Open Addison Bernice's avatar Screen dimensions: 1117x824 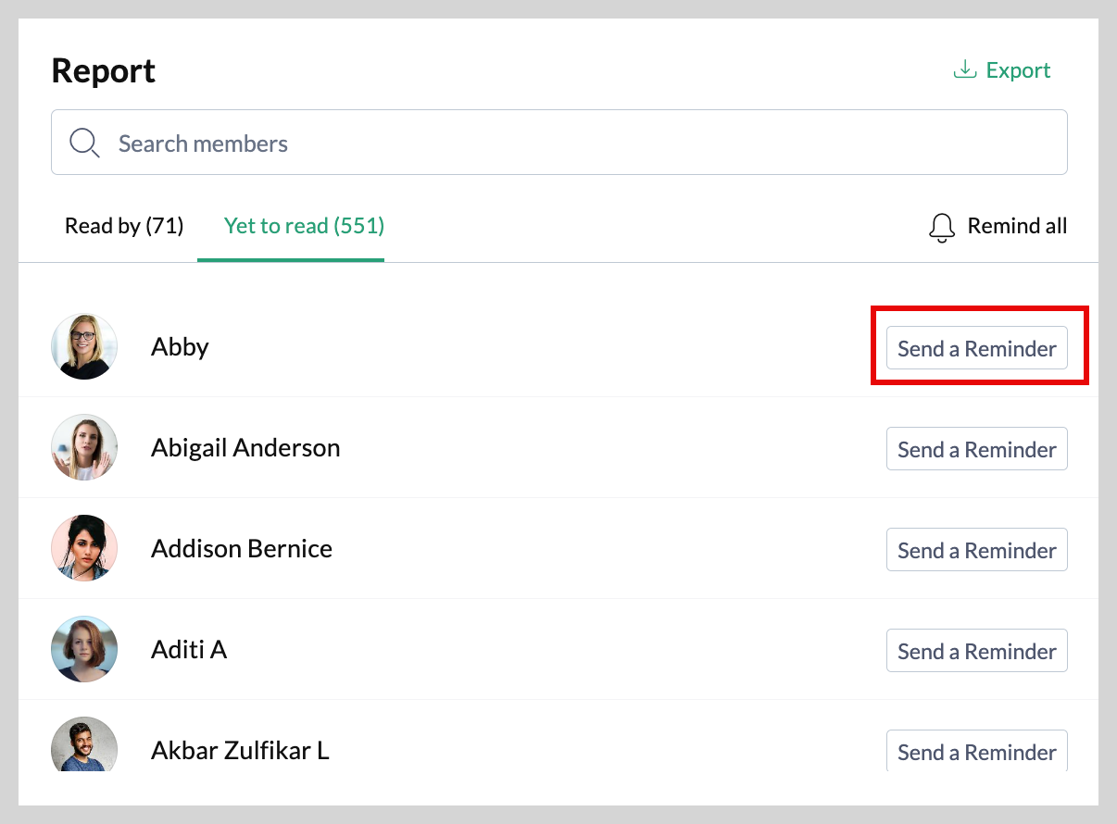click(x=84, y=548)
